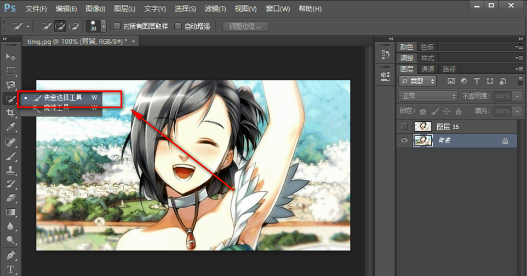Show 图层 15 using its visibility box
This screenshot has height=276, width=527.
click(x=404, y=127)
